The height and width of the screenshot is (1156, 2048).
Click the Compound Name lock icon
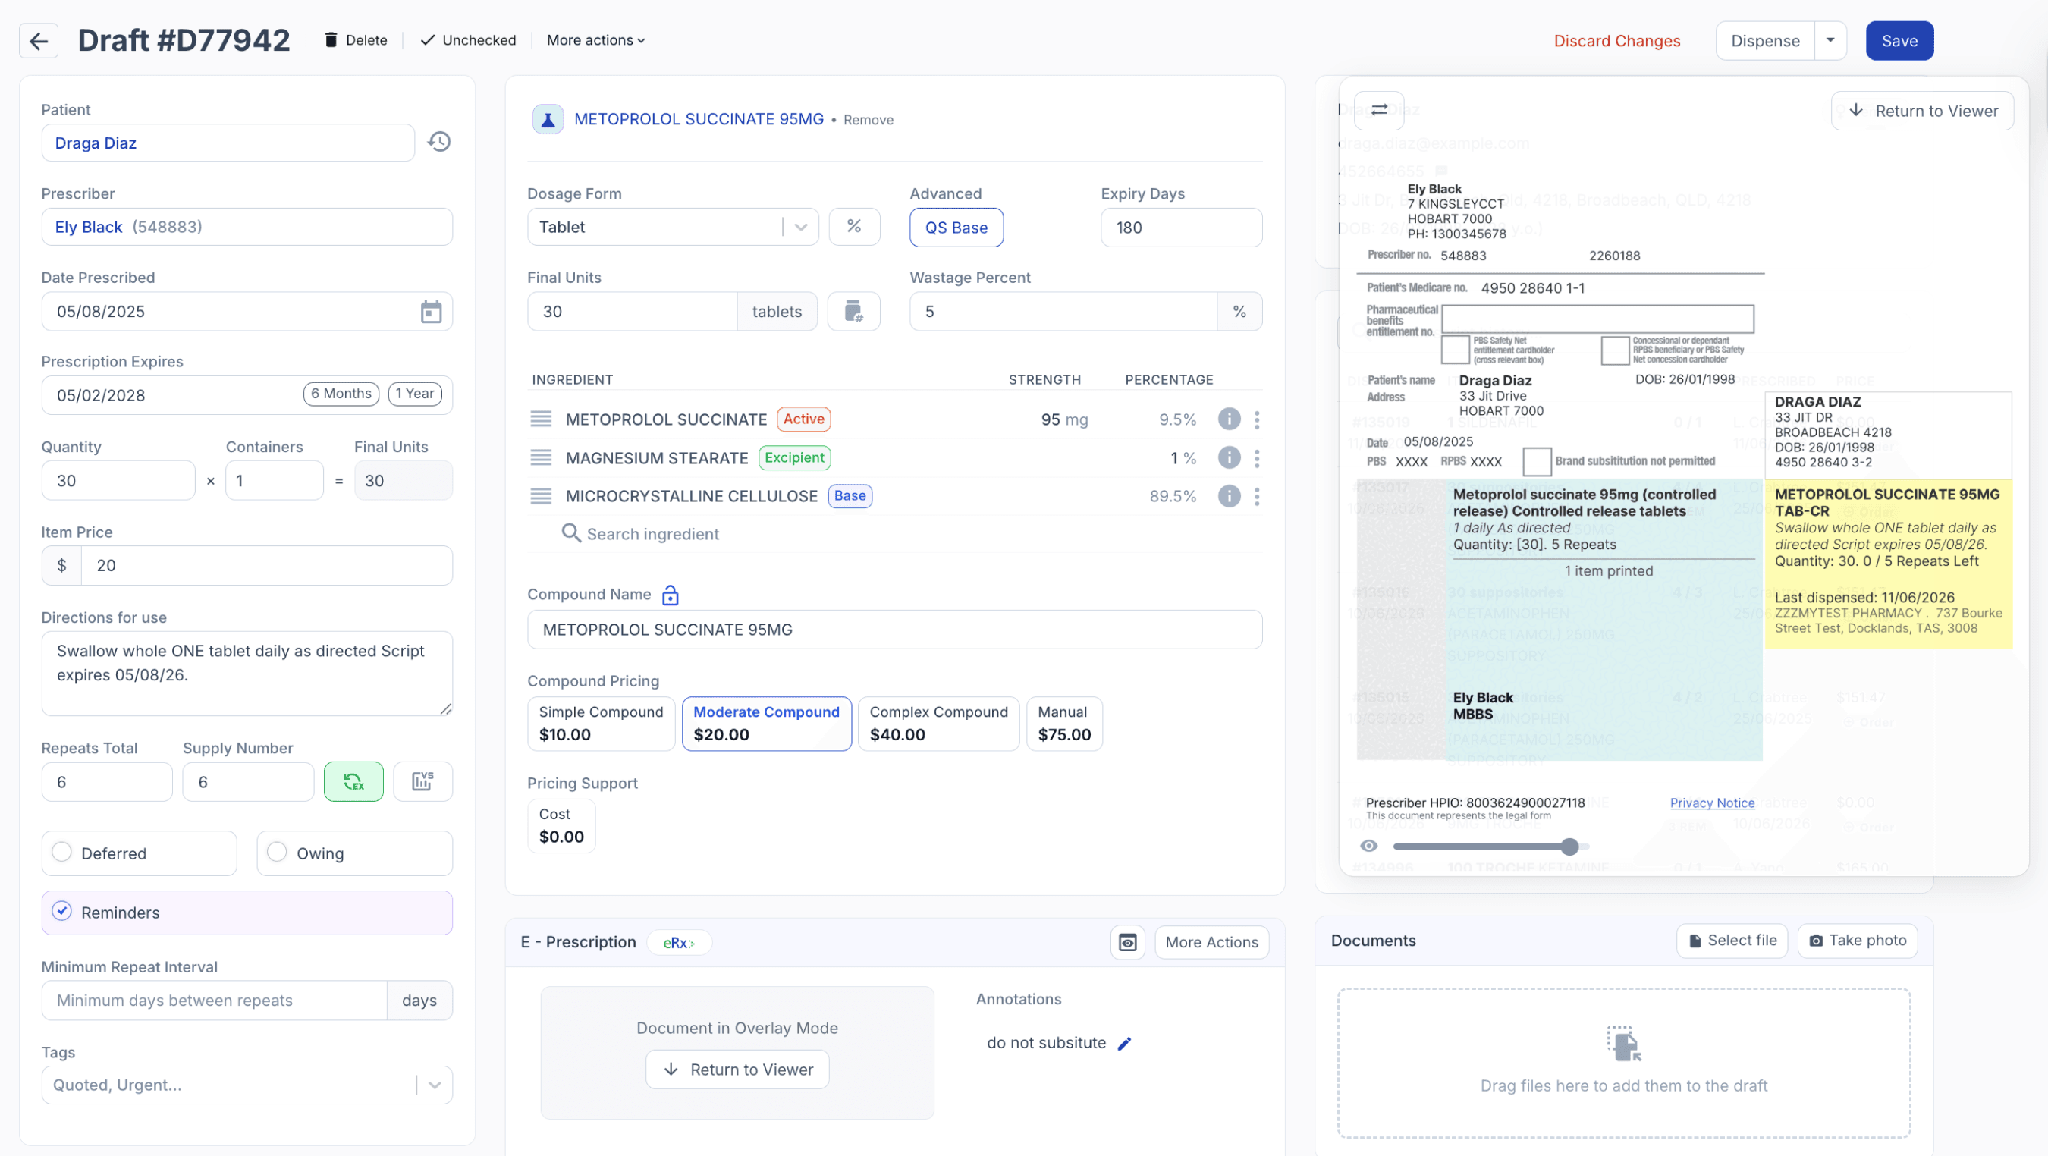tap(671, 595)
